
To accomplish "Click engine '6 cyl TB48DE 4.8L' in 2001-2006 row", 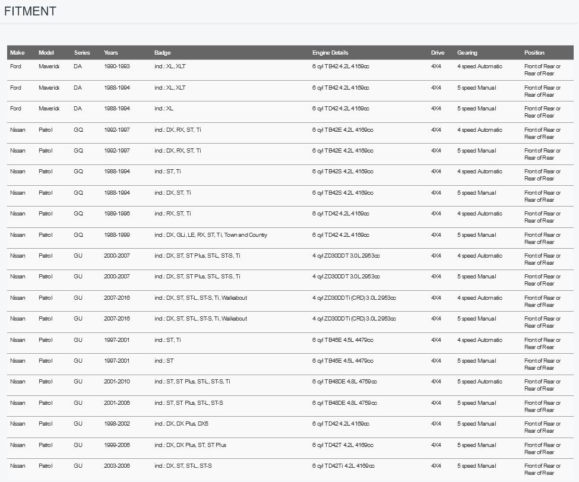I will click(x=344, y=403).
